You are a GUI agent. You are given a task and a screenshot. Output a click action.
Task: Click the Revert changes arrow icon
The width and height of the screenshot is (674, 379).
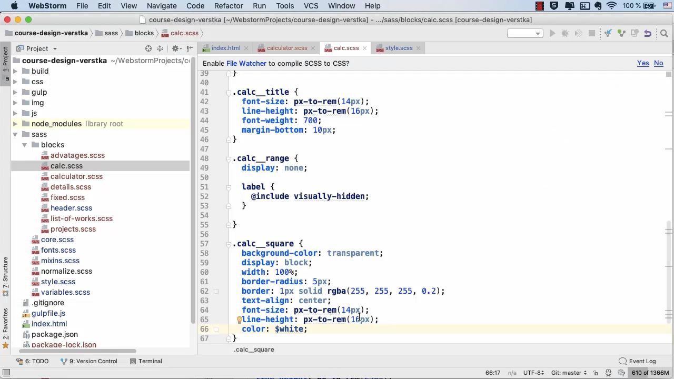(648, 33)
